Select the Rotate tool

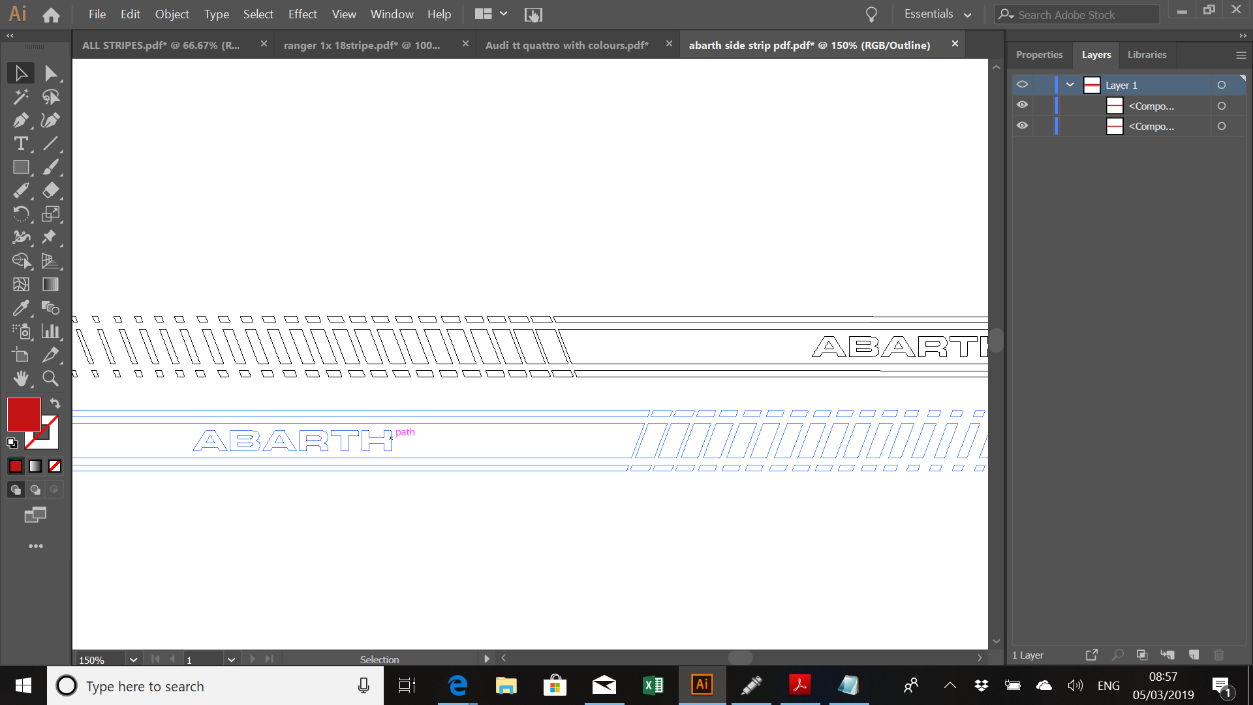(21, 214)
